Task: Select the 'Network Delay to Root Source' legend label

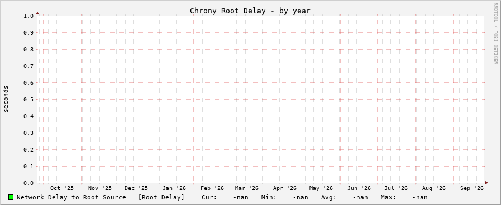Action: tap(71, 197)
